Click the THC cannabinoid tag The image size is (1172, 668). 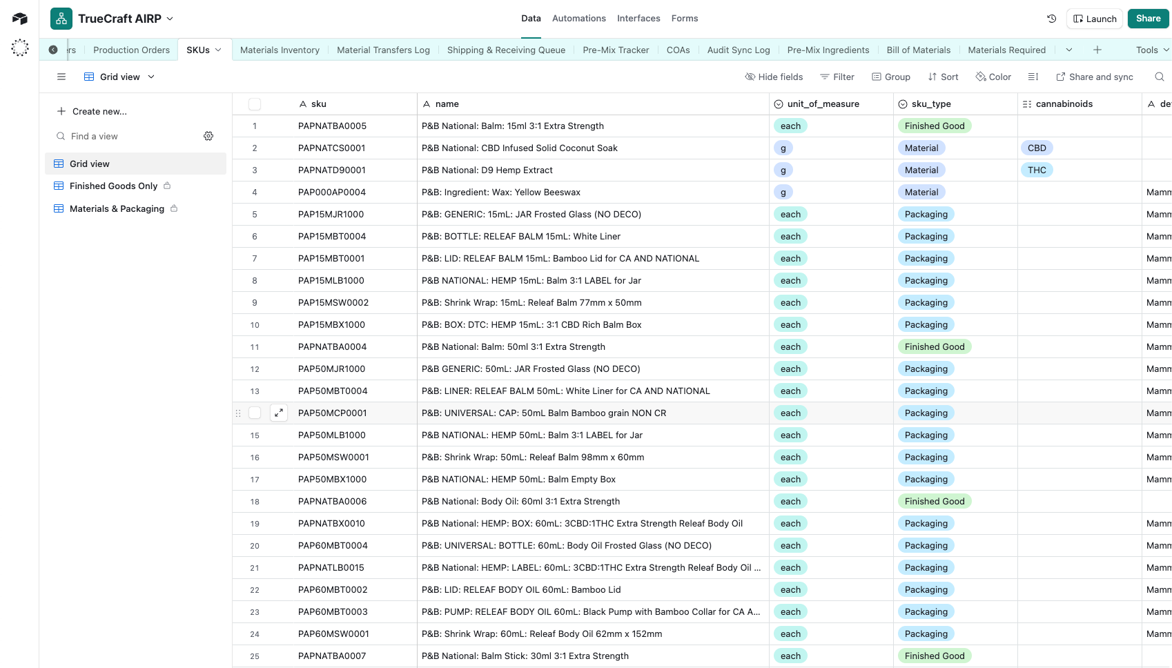[x=1037, y=170]
